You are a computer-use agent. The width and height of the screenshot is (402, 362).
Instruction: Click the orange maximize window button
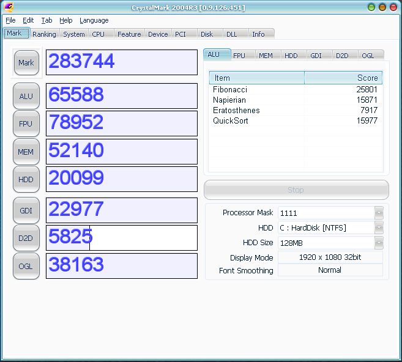(382, 7)
